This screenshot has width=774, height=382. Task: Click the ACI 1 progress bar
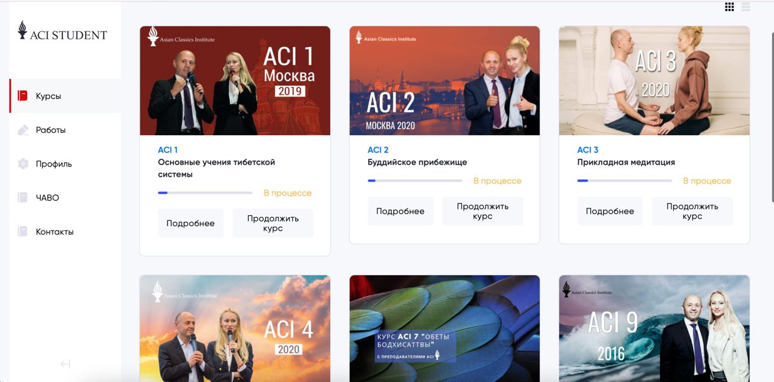[x=205, y=193]
